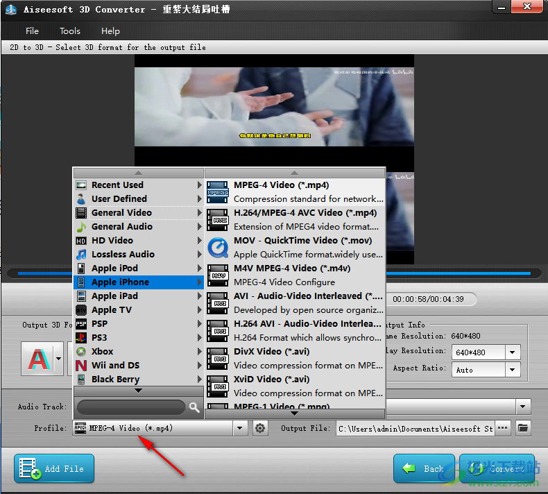The width and height of the screenshot is (548, 494).
Task: Click the DivX Video AVI format icon
Action: click(217, 359)
